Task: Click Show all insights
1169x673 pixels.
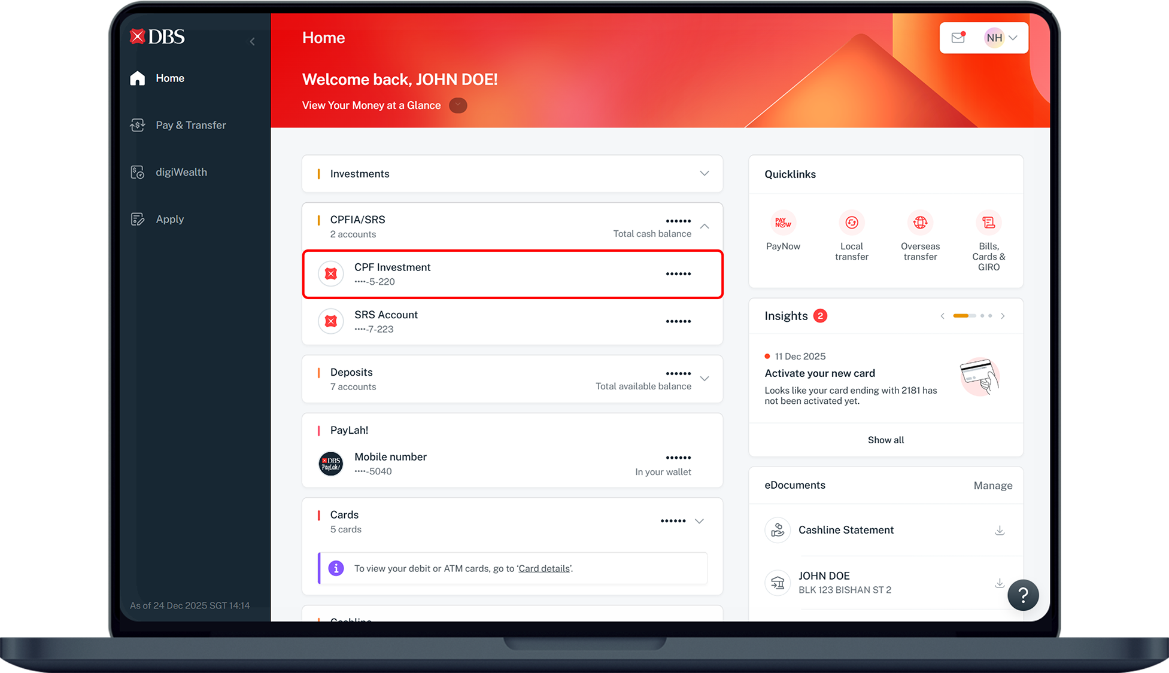Action: coord(885,440)
